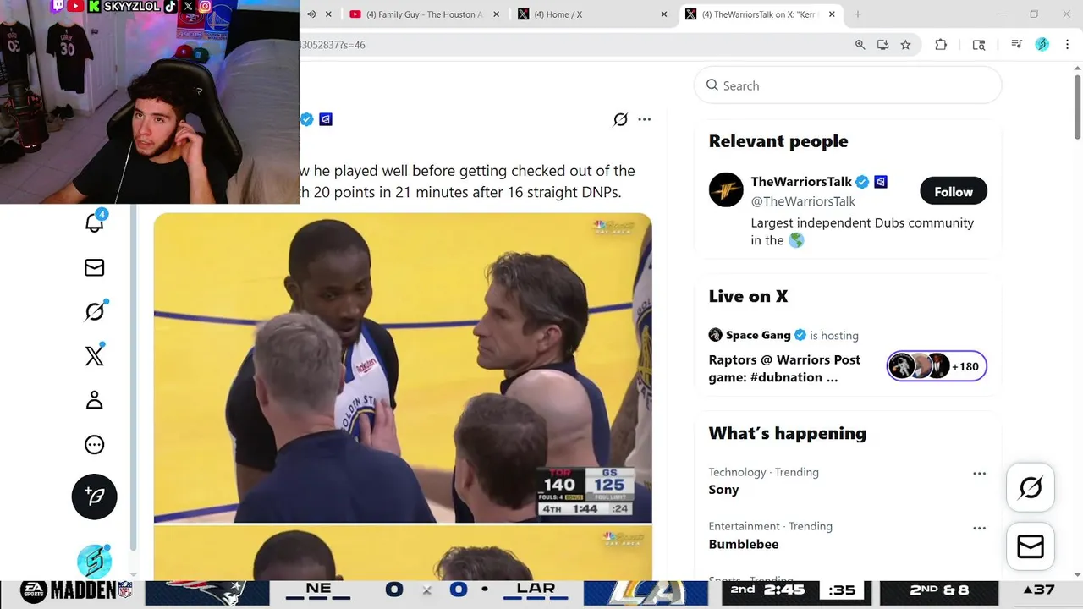The image size is (1083, 609).
Task: Open the post's three-dot more menu
Action: tap(645, 119)
